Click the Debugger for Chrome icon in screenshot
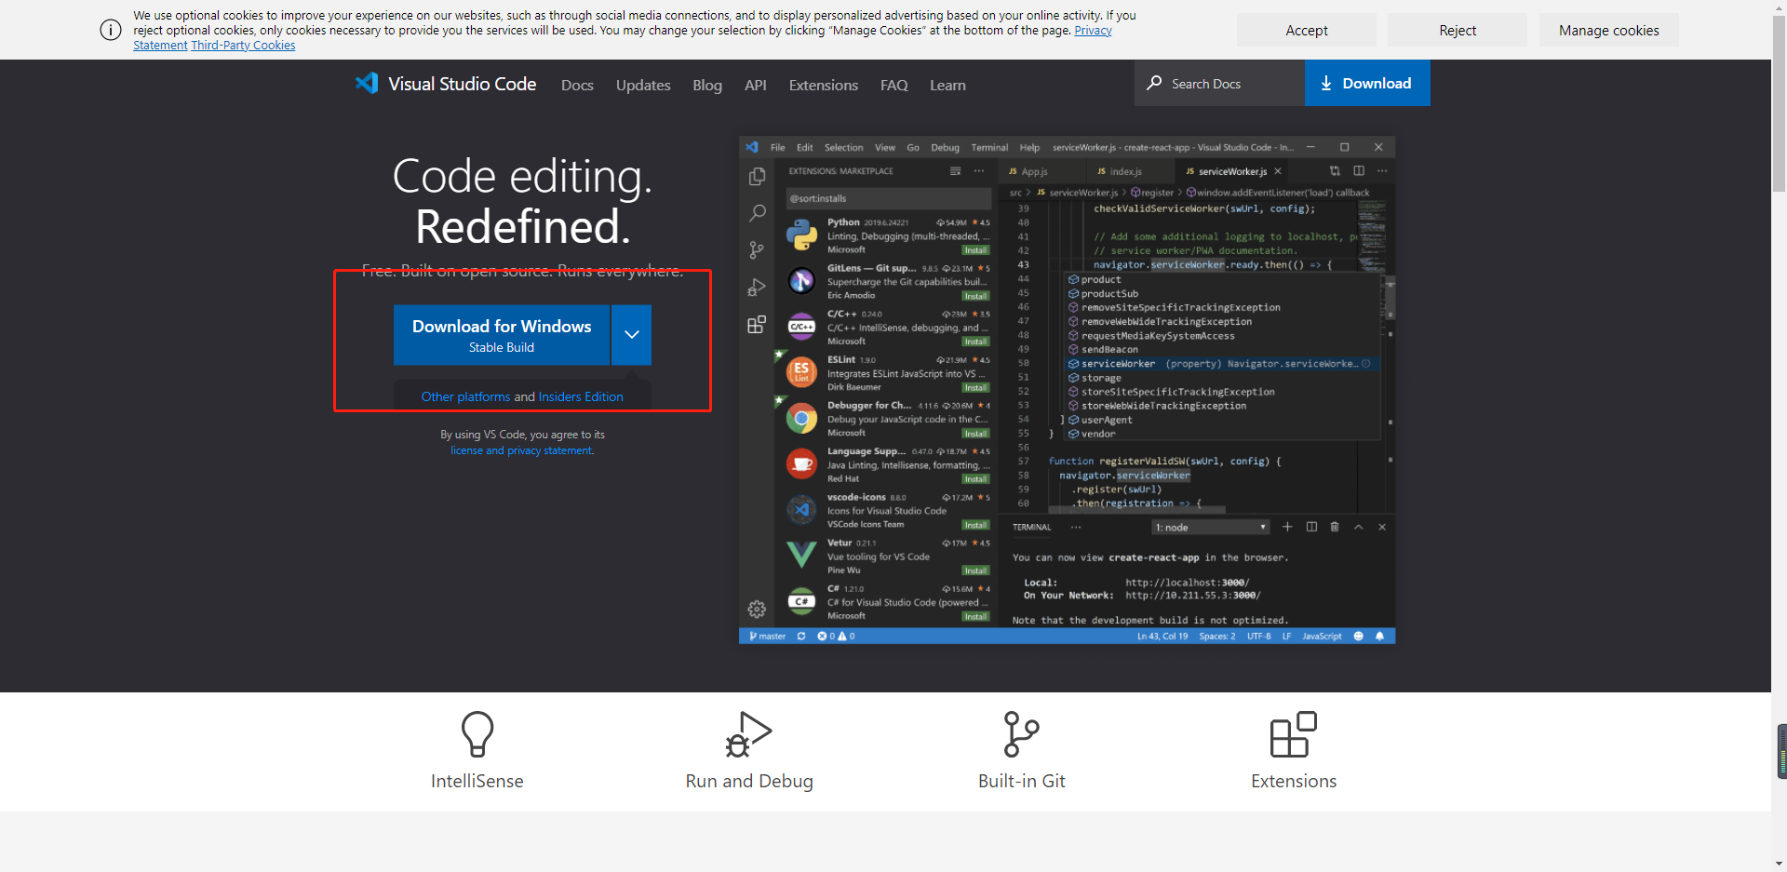This screenshot has width=1787, height=872. (801, 419)
